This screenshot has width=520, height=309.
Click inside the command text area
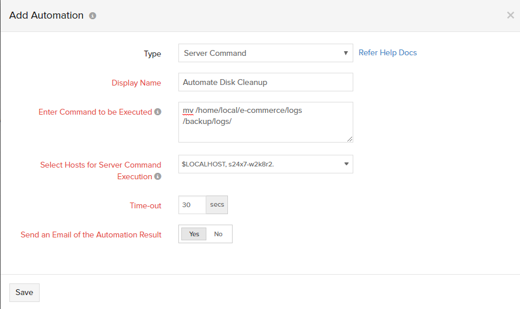266,122
